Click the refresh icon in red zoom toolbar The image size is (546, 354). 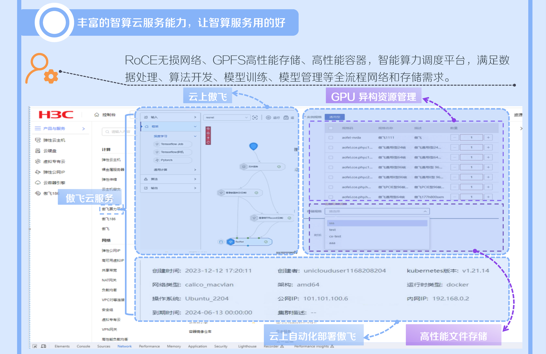208,143
